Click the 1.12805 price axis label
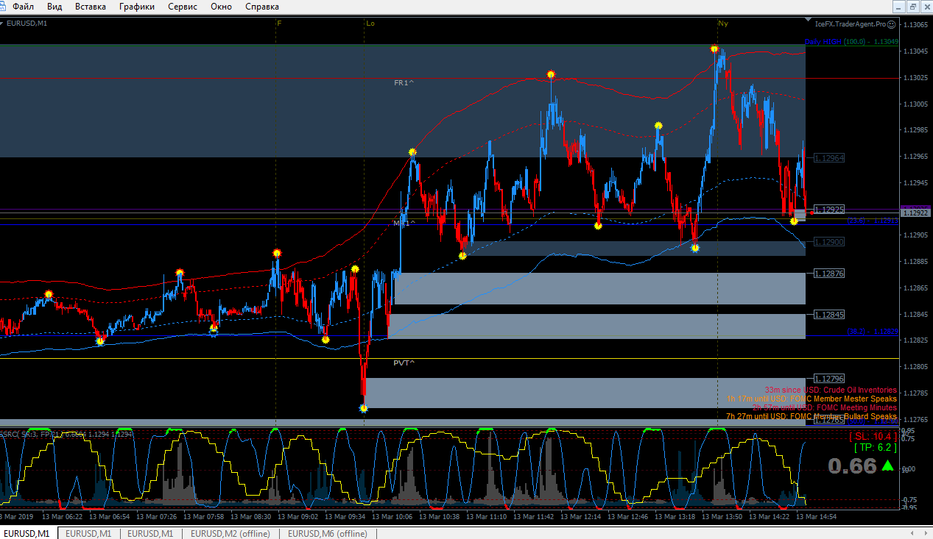This screenshot has height=539, width=933. point(916,366)
